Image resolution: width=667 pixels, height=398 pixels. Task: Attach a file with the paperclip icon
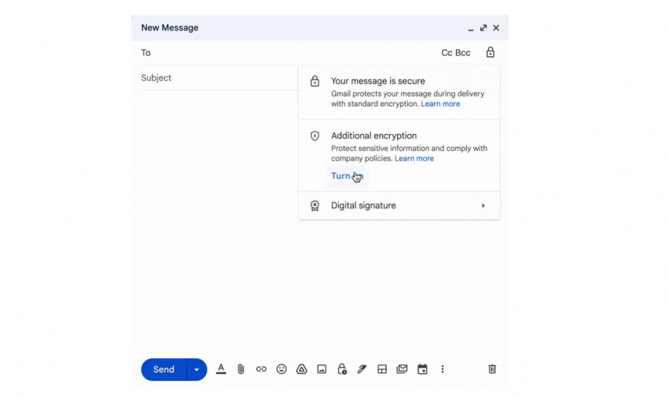tap(241, 369)
